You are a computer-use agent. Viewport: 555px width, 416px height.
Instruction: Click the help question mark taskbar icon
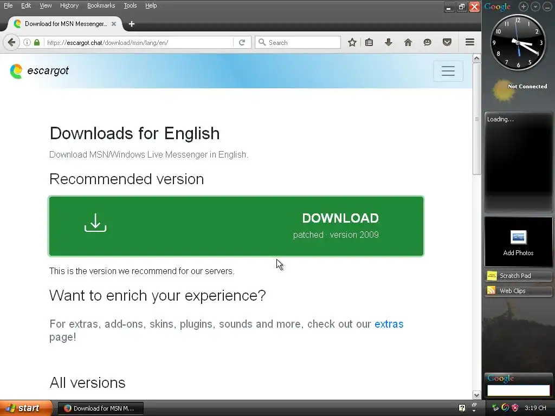click(462, 408)
